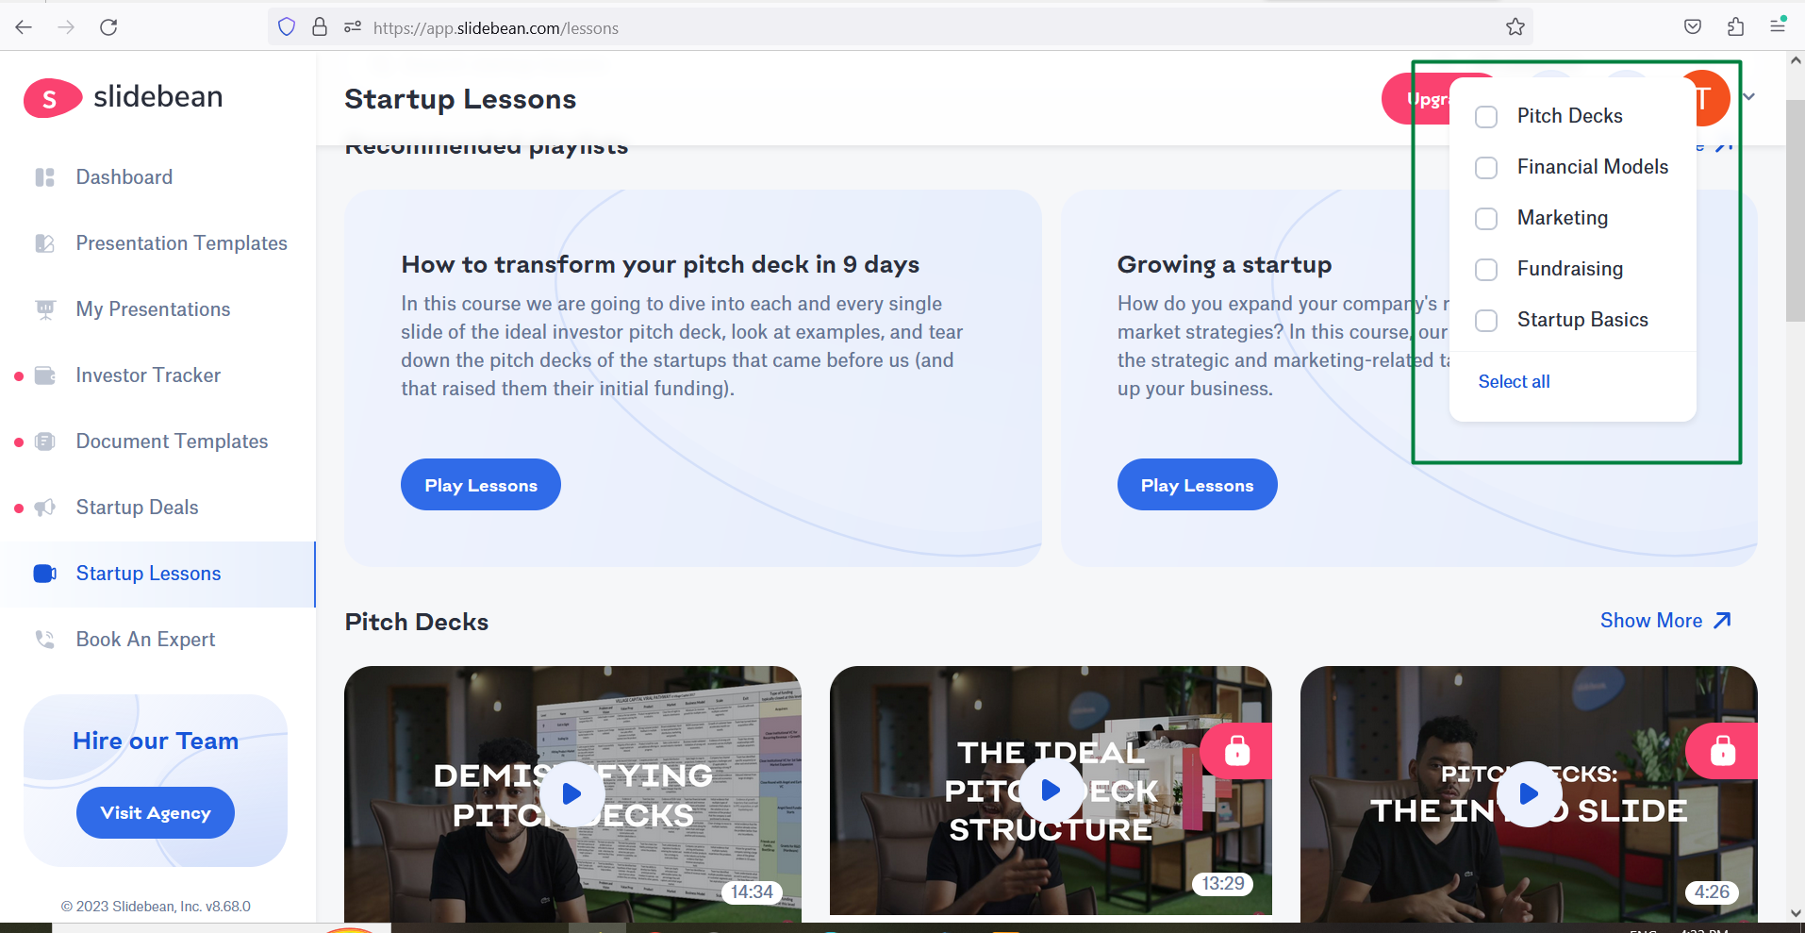
Task: Check the Startup Basics filter checkbox
Action: [1486, 321]
